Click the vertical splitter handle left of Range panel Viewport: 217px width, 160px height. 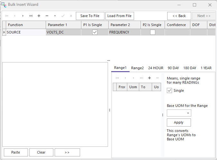(x=110, y=110)
